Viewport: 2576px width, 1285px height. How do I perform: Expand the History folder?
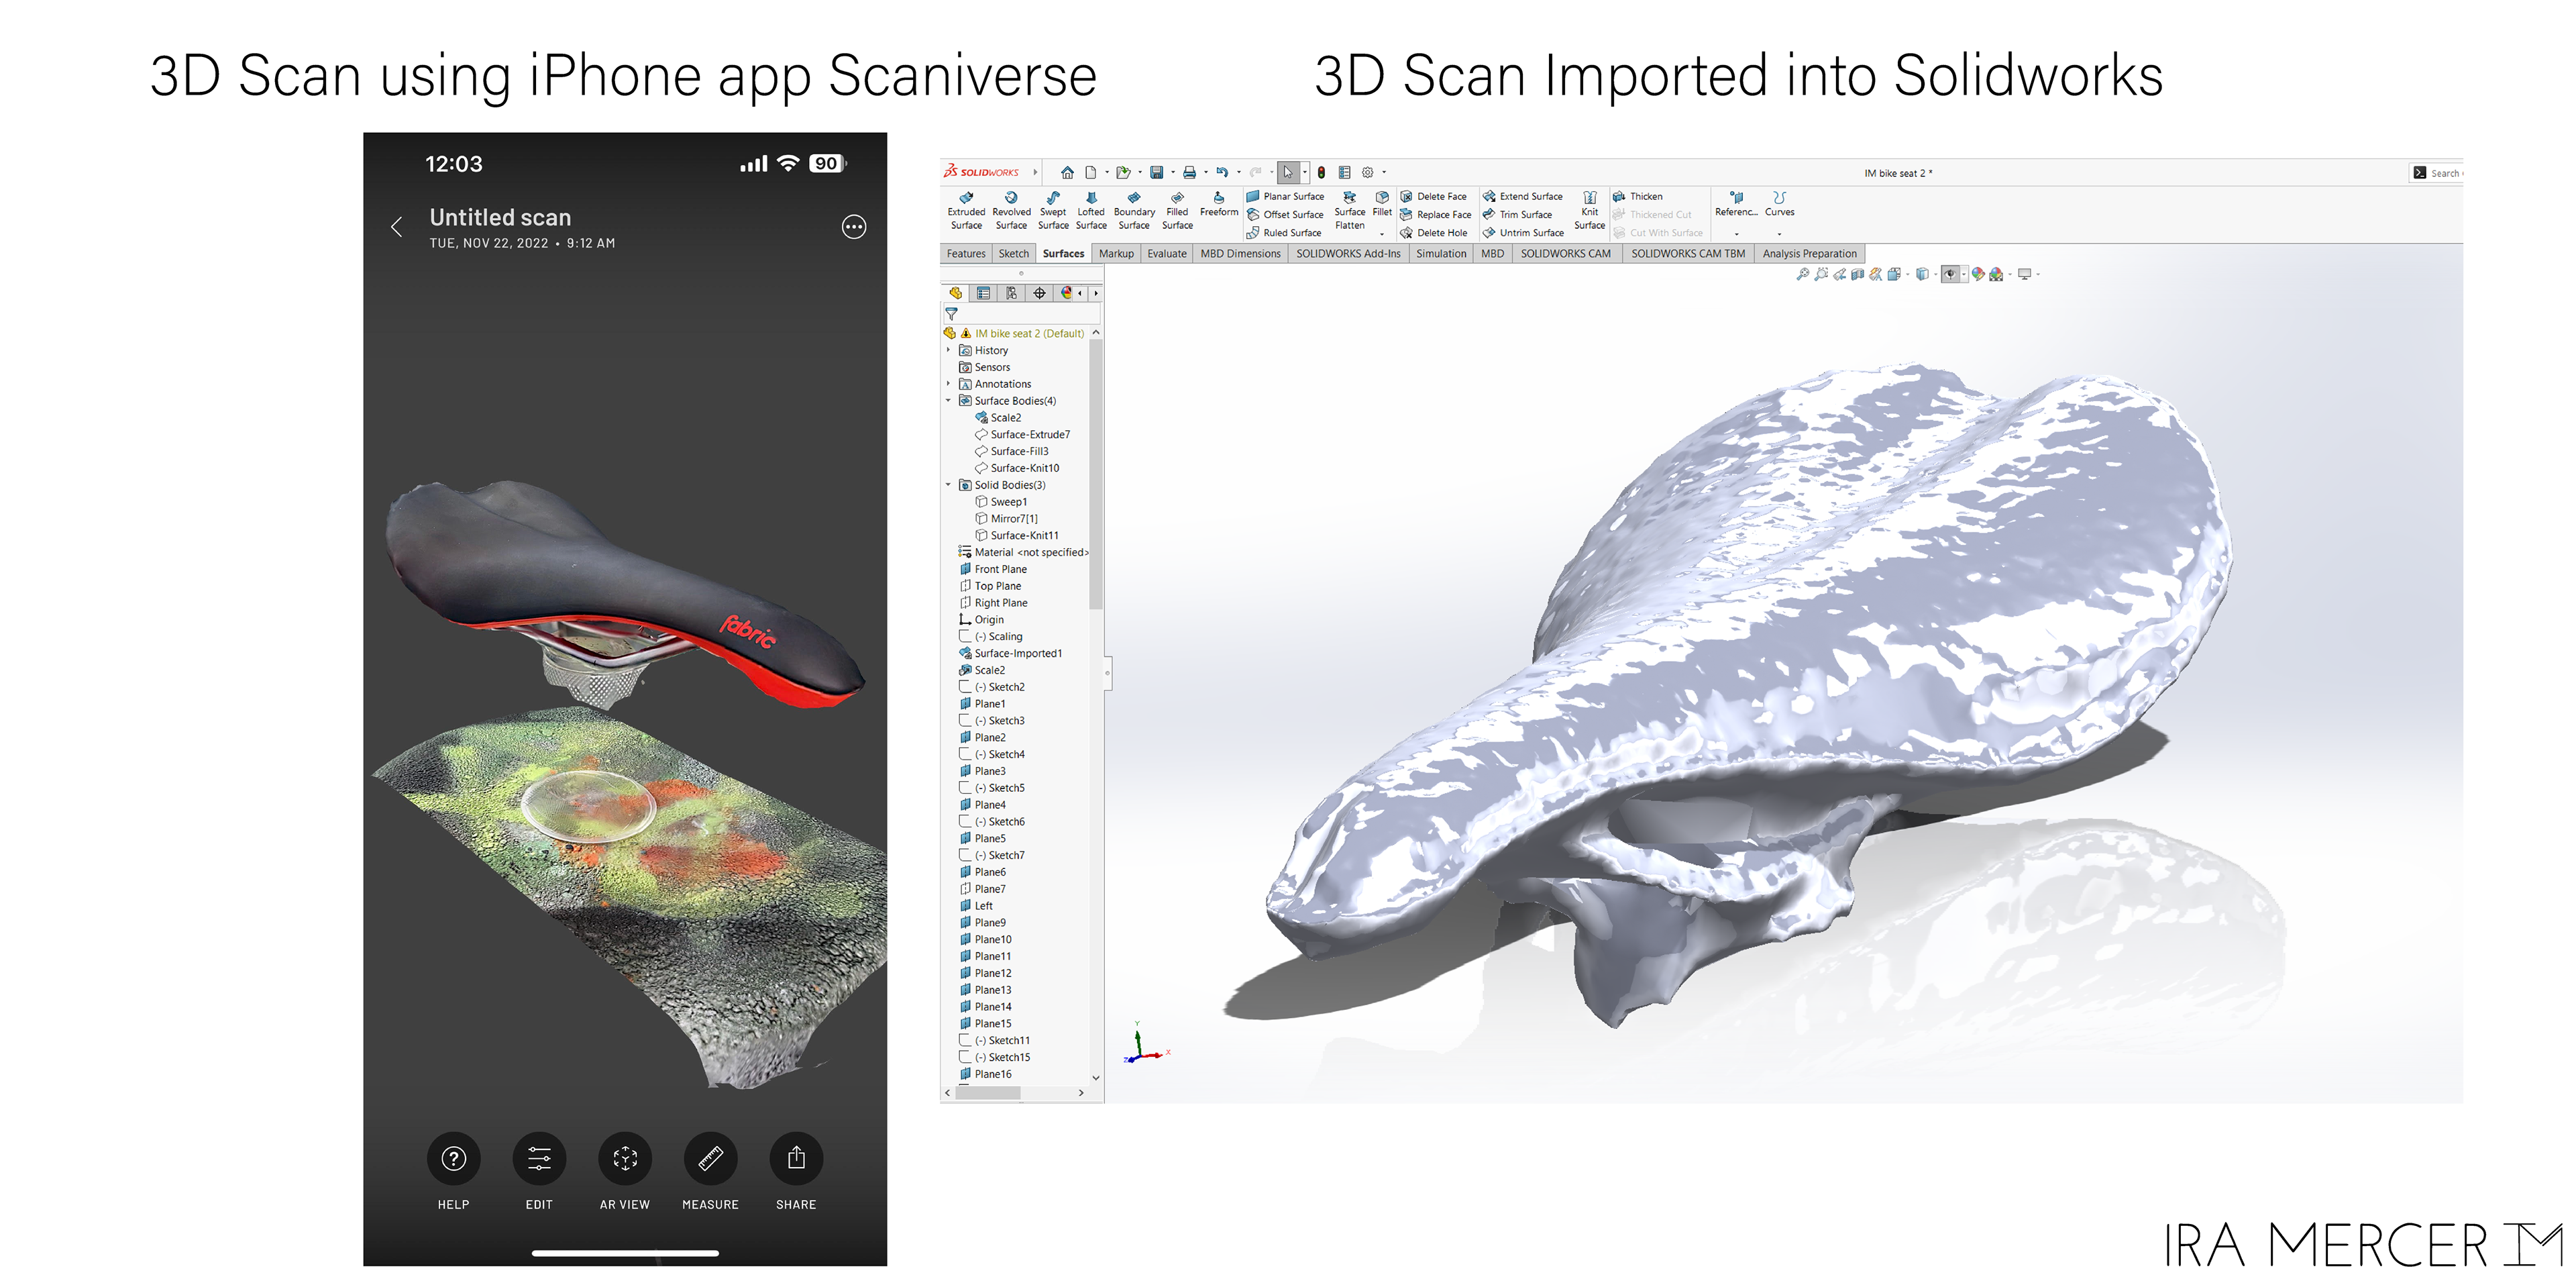pos(948,350)
